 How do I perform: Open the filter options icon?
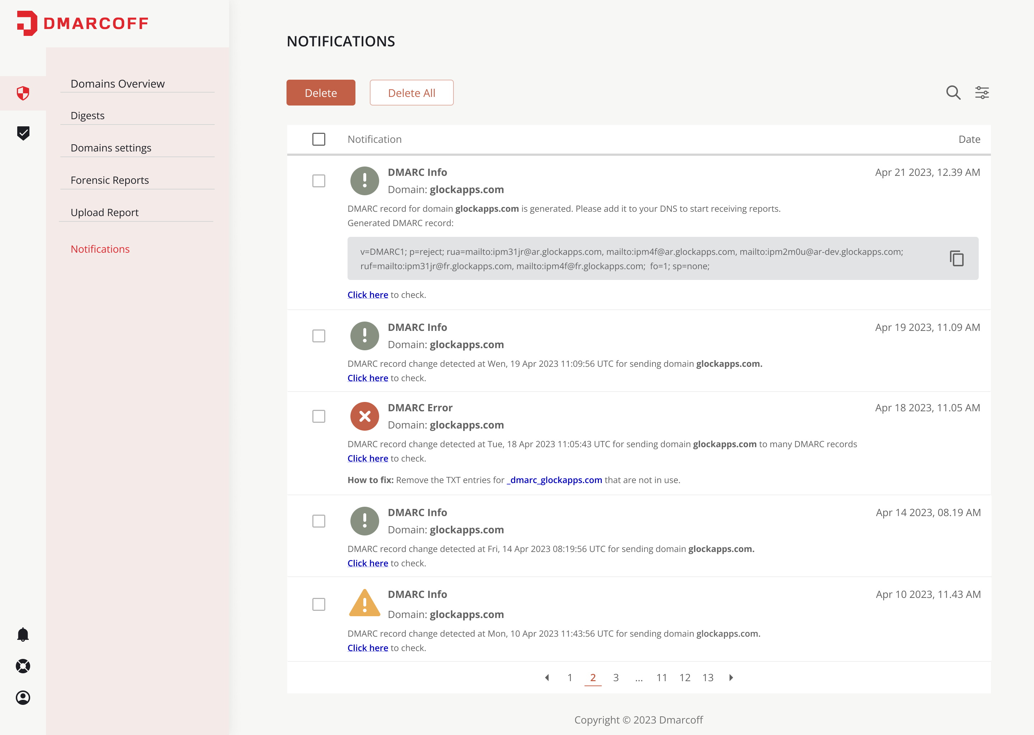coord(982,92)
